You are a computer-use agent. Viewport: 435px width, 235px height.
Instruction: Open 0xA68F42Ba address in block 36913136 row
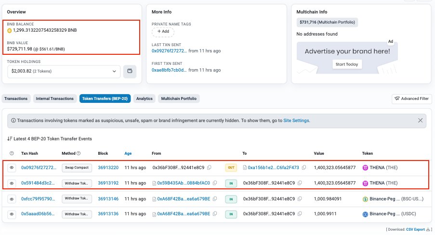[184, 214]
